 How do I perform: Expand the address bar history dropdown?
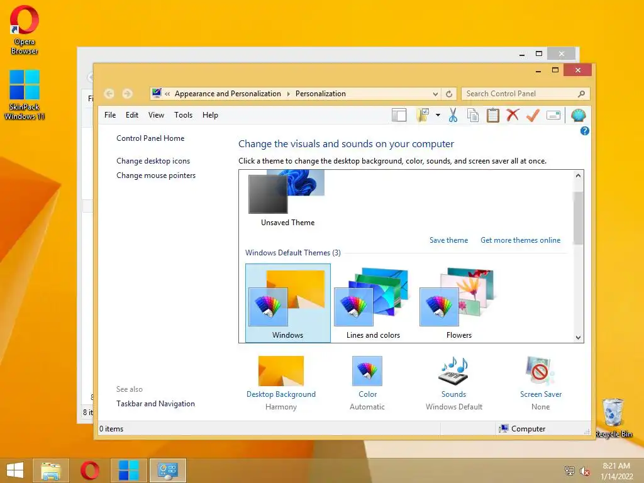435,94
